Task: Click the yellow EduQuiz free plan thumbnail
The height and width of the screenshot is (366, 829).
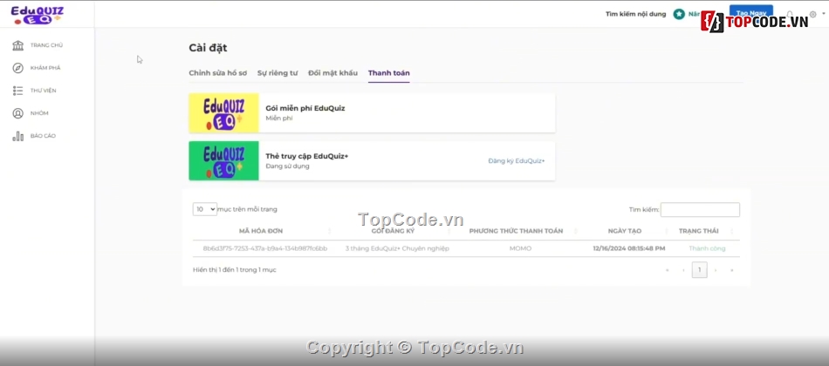Action: pyautogui.click(x=223, y=113)
